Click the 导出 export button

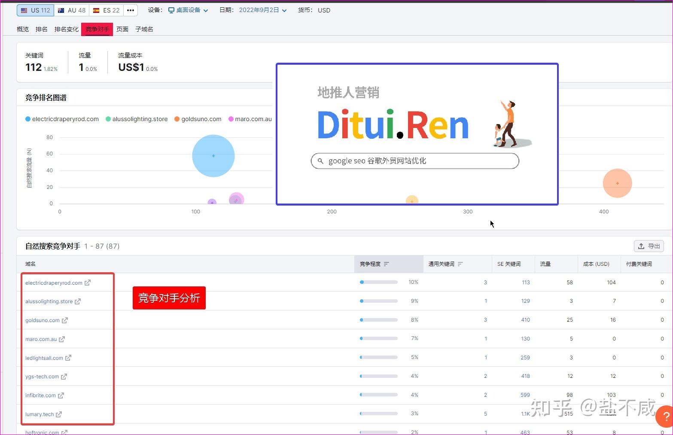point(649,246)
